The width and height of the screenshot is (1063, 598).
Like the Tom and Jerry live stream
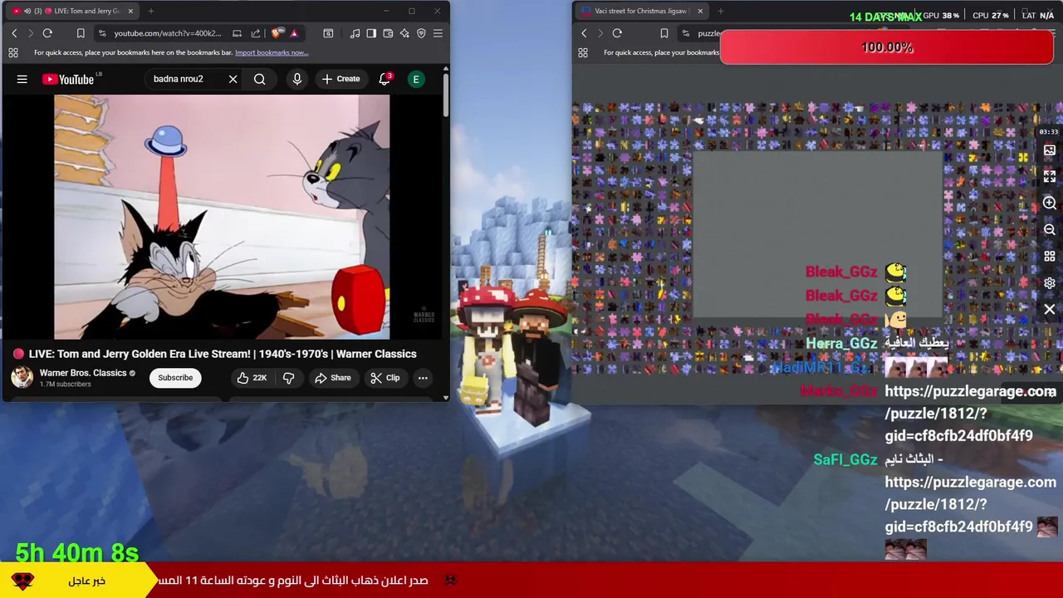[x=252, y=378]
